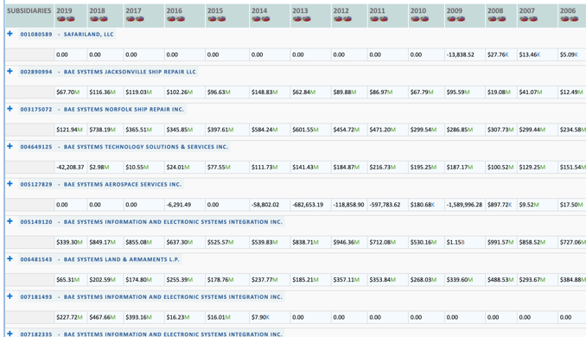The image size is (586, 337).
Task: Open the right pie chart icon under 2017
Action: pyautogui.click(x=140, y=19)
